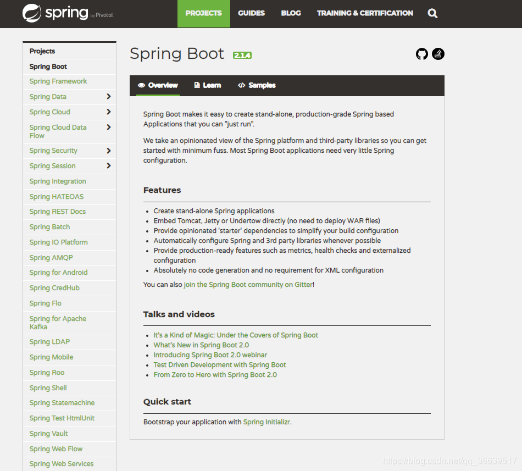
Task: Open the PROJECTS menu in the header
Action: 203,13
